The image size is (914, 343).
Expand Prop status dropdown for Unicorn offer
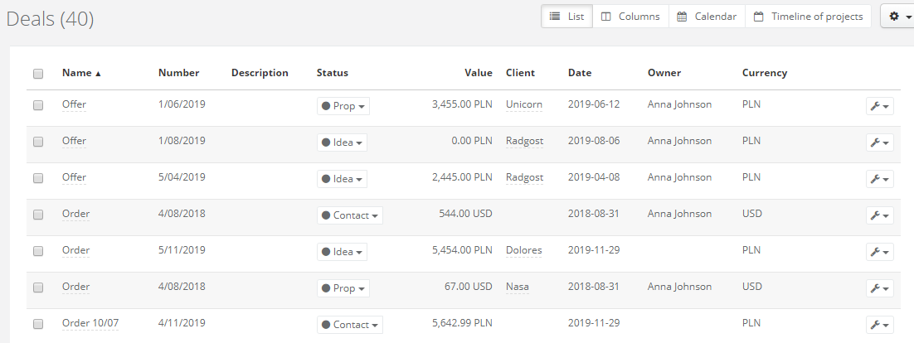343,106
